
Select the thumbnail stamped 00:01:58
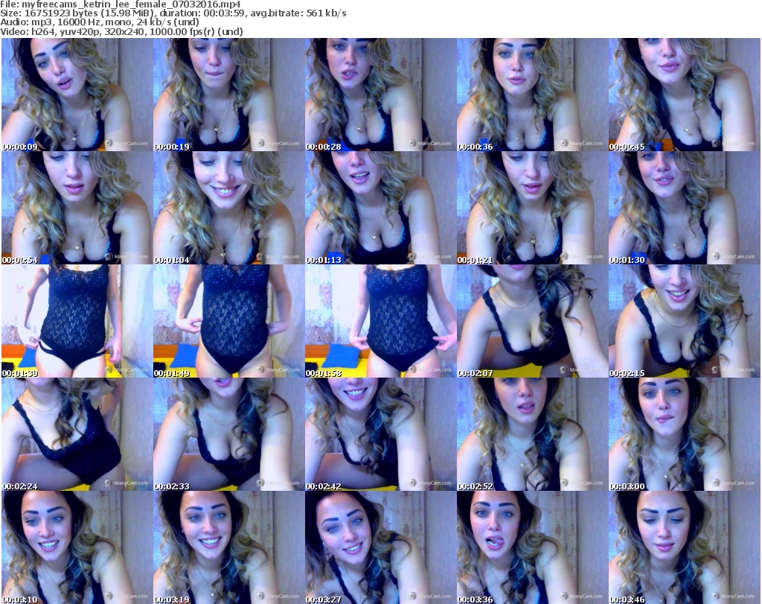[x=380, y=322]
